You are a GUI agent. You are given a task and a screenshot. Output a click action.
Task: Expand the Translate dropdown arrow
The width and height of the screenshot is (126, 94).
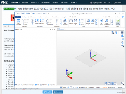click(x=30, y=20)
